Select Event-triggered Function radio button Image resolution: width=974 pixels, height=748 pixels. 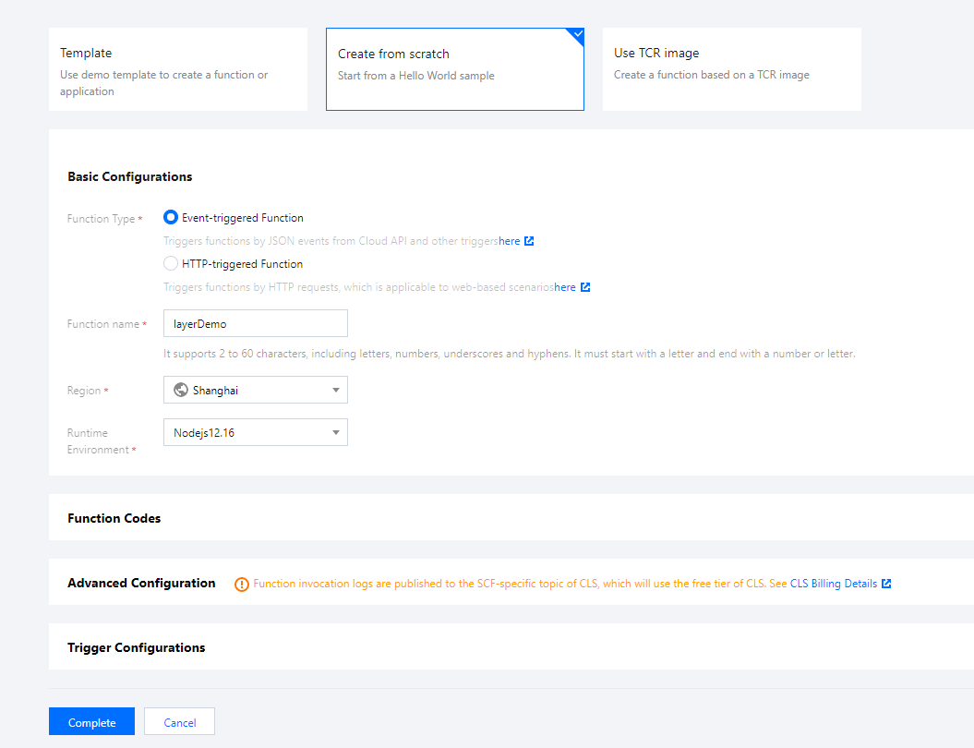pyautogui.click(x=171, y=218)
